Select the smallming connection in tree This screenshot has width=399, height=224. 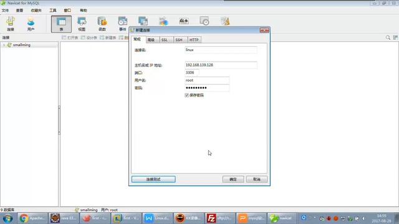coord(22,45)
